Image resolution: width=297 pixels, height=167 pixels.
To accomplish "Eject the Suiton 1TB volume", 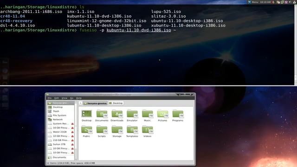I will click(72, 144).
